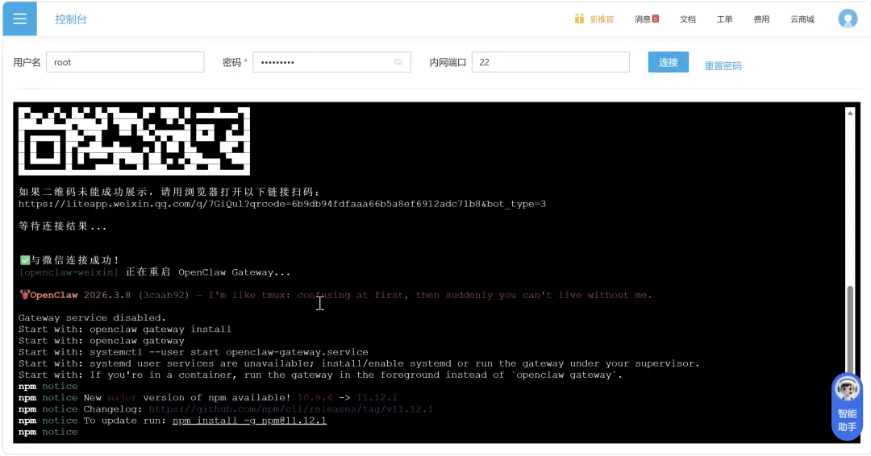871x456 pixels.
Task: Click 'npm install -g npm@11.12.1' text
Action: point(249,421)
